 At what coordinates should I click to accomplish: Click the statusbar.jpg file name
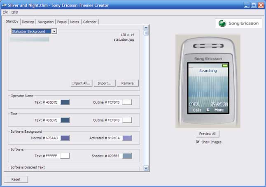pyautogui.click(x=124, y=39)
